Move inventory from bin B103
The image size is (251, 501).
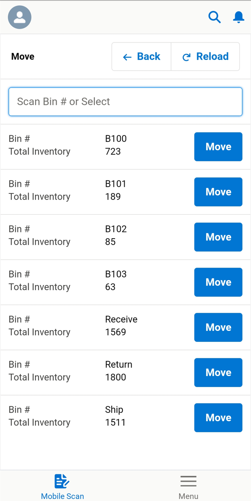pos(218,282)
